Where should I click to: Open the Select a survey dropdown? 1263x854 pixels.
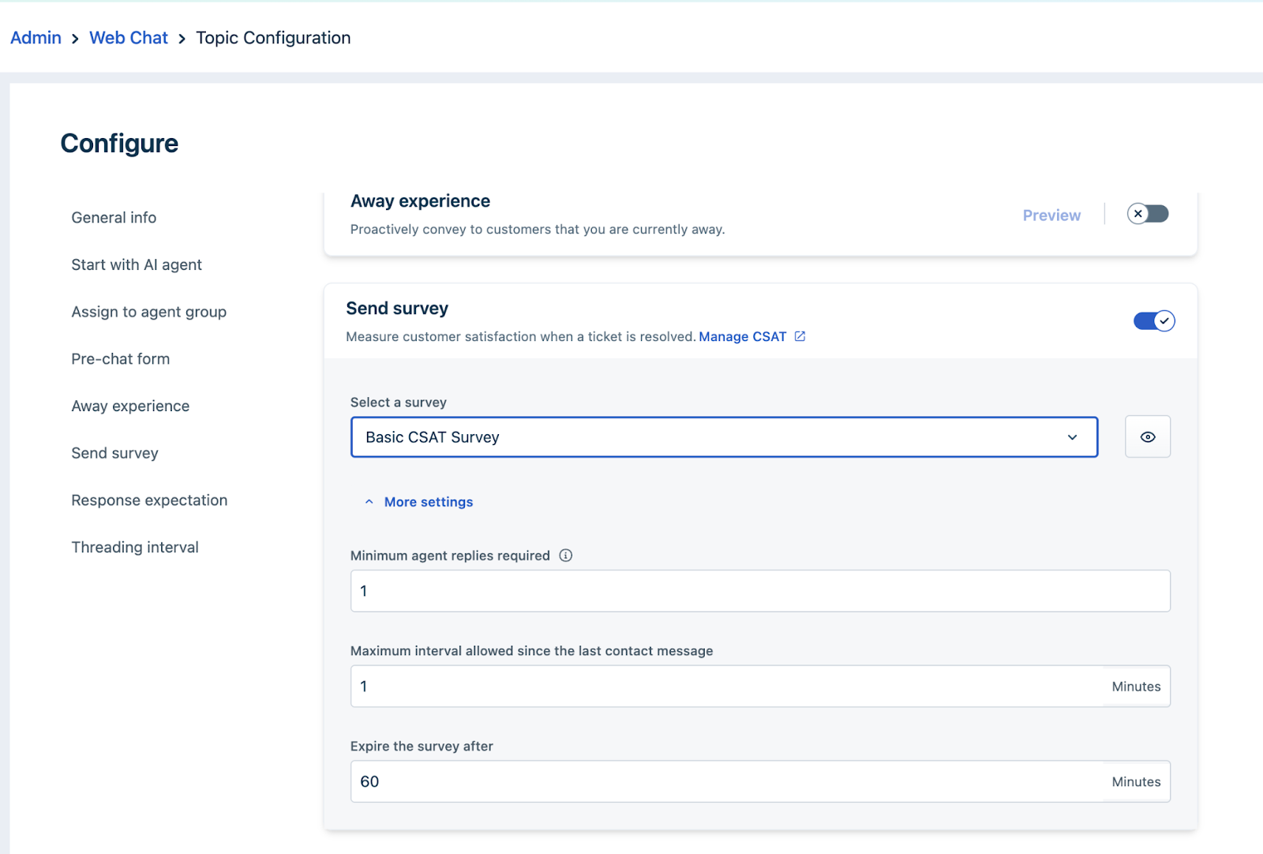(723, 437)
